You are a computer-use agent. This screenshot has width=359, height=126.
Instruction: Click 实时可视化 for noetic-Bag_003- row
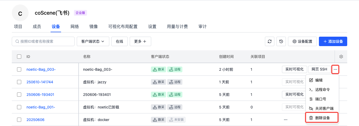point(295,69)
